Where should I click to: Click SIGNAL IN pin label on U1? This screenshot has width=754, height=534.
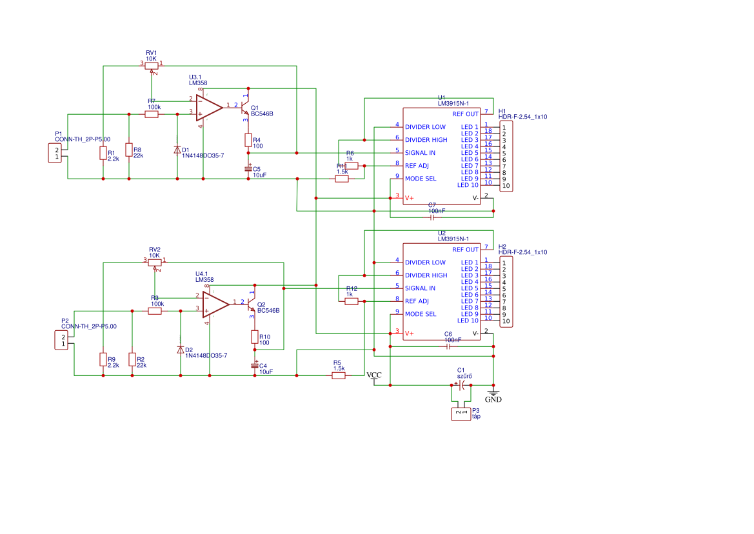coord(420,153)
